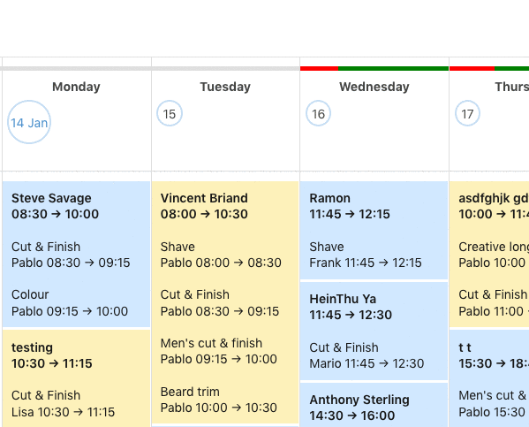Open Ramon's 11:45 shave appointment
Screen dimensions: 529x427
(374, 230)
